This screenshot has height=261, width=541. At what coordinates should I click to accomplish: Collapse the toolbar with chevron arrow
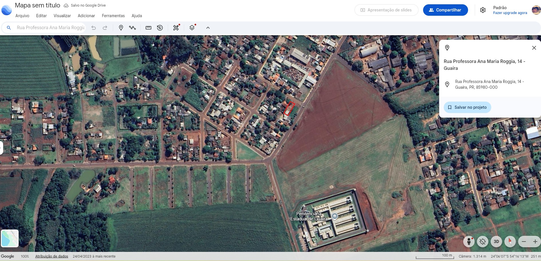click(x=208, y=28)
